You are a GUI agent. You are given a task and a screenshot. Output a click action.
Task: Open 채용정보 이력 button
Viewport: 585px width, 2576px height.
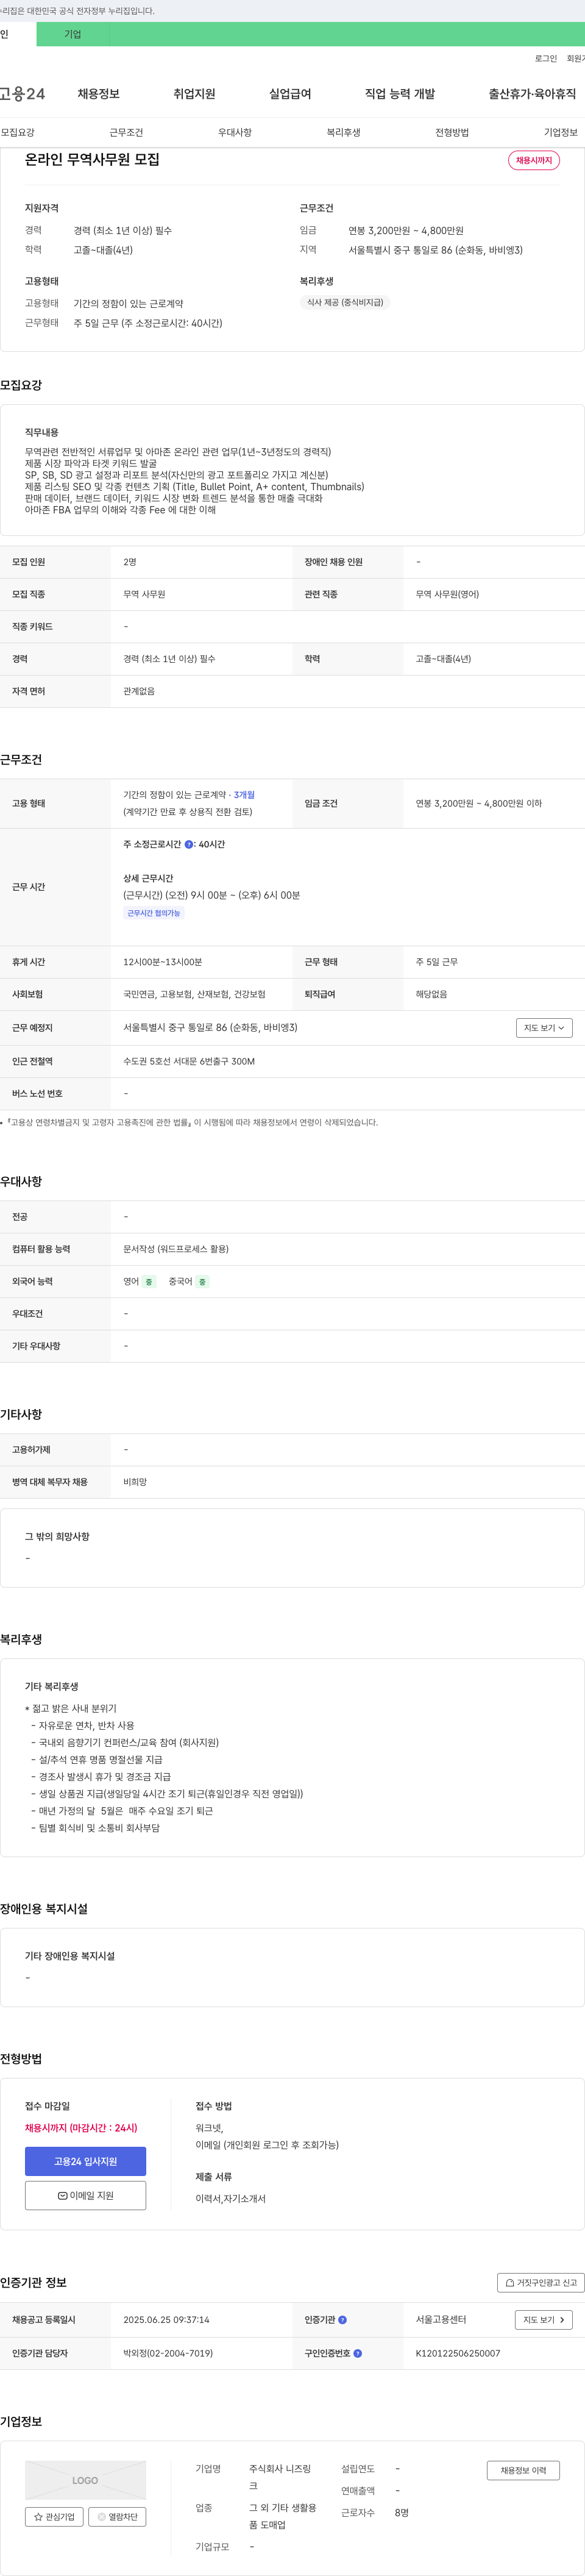pyautogui.click(x=523, y=2470)
